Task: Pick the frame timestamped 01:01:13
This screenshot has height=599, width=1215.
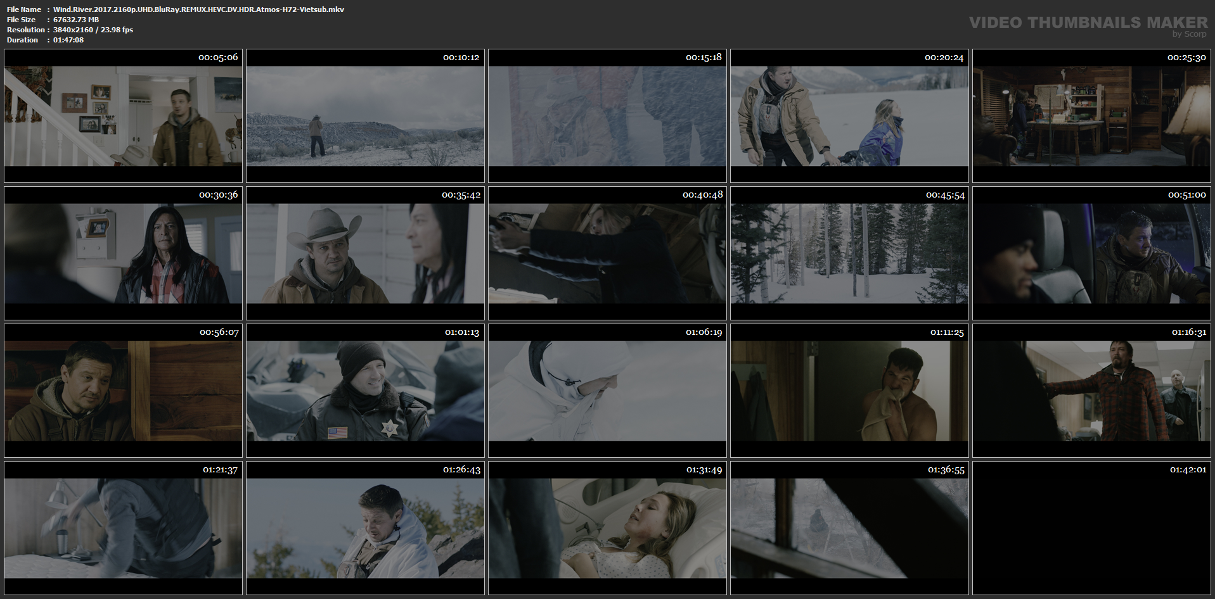Action: (x=365, y=391)
